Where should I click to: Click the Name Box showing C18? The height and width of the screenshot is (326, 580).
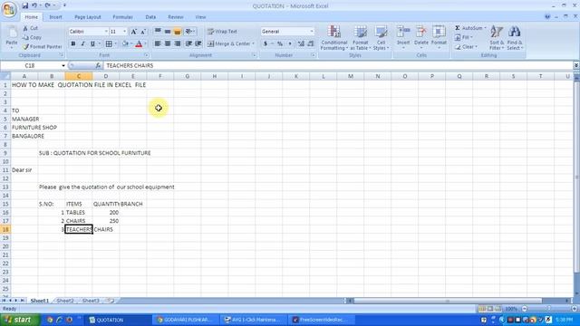click(x=30, y=65)
